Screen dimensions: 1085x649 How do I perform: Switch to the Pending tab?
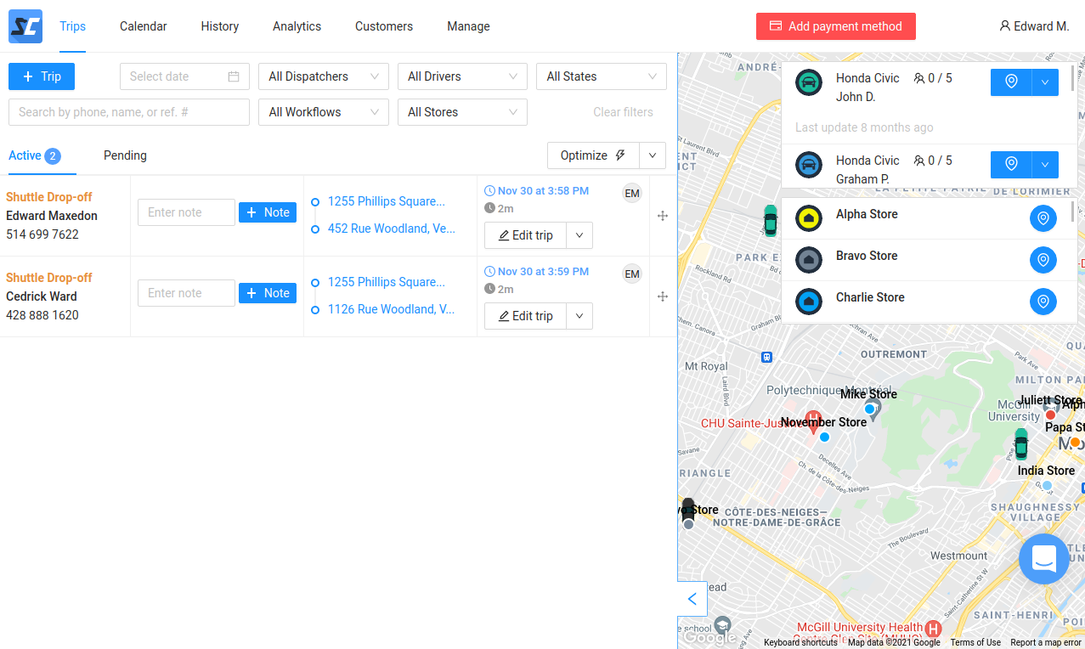[x=124, y=155]
